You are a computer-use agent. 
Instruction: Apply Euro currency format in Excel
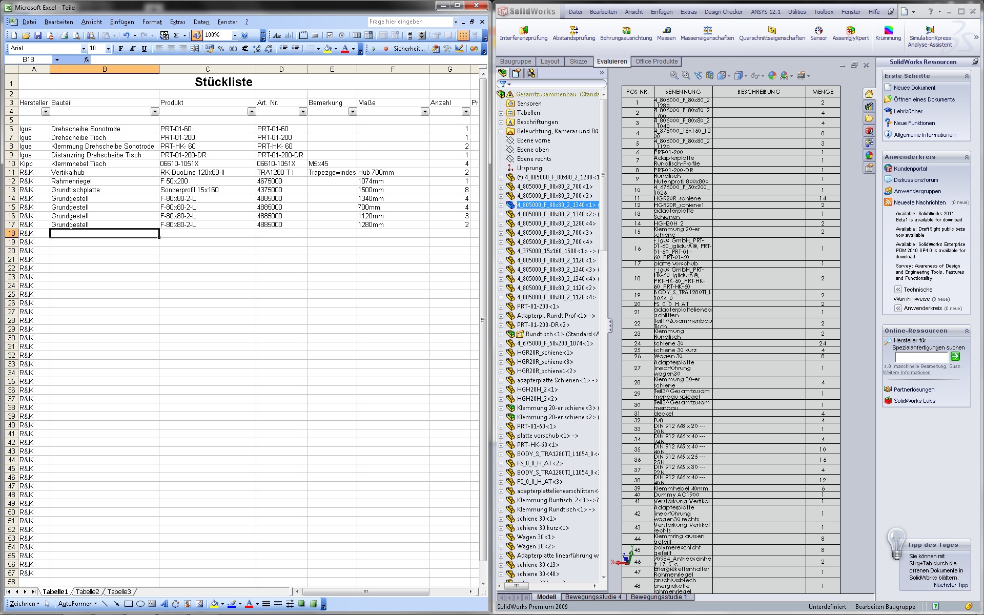click(x=245, y=49)
